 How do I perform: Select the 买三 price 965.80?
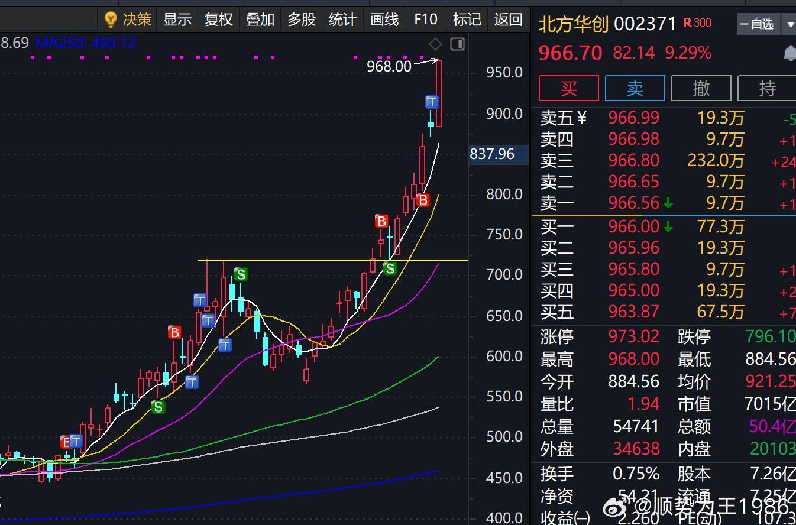tap(633, 269)
